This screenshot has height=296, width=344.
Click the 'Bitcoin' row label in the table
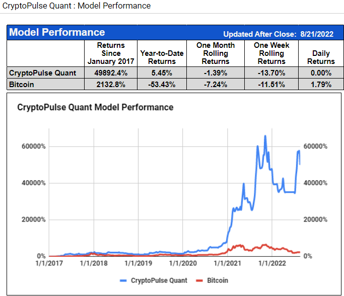click(x=22, y=85)
